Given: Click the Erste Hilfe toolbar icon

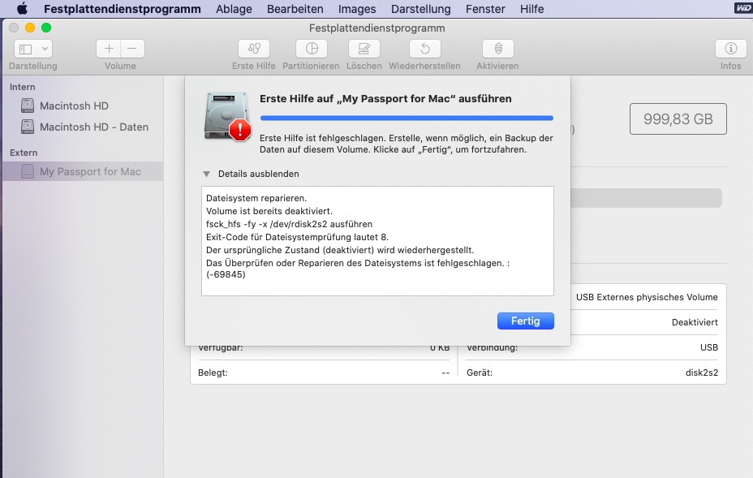Looking at the screenshot, I should (254, 49).
